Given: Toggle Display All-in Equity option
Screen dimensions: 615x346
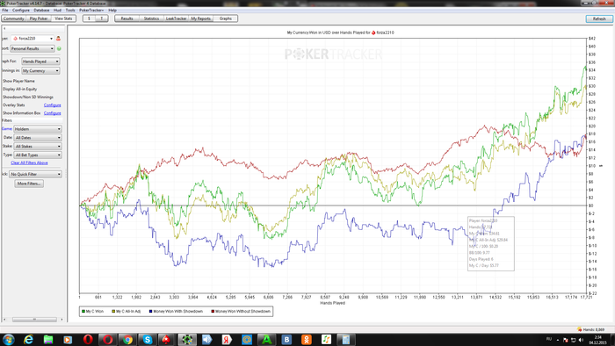Looking at the screenshot, I should point(19,89).
